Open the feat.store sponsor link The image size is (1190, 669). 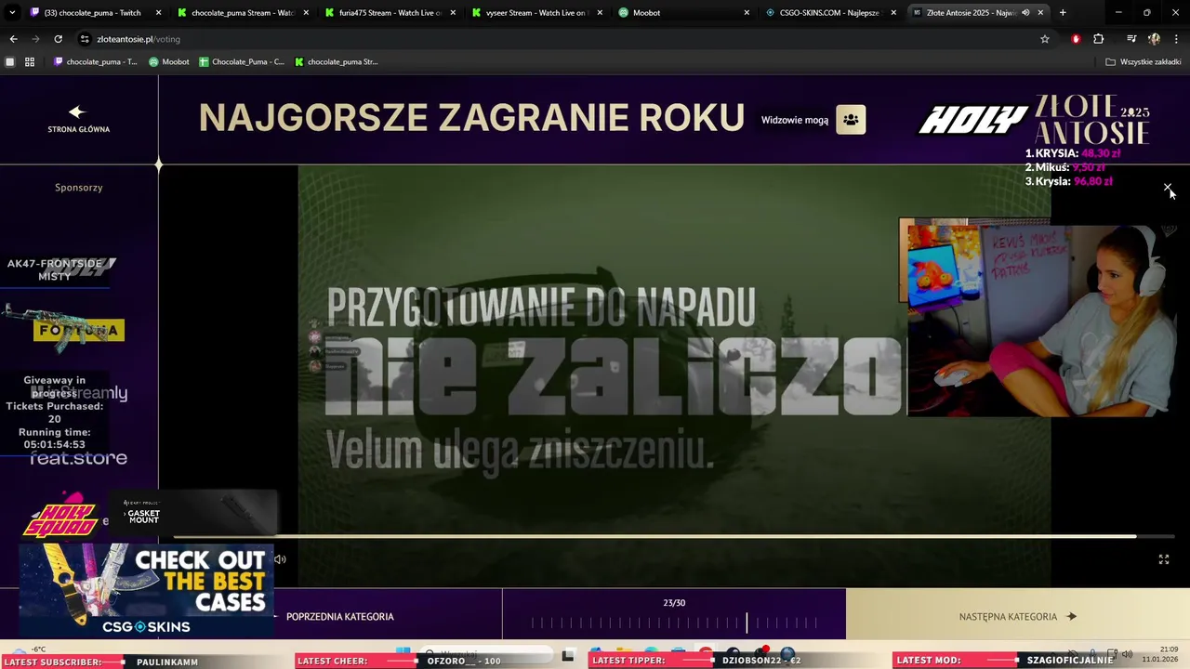click(x=78, y=458)
